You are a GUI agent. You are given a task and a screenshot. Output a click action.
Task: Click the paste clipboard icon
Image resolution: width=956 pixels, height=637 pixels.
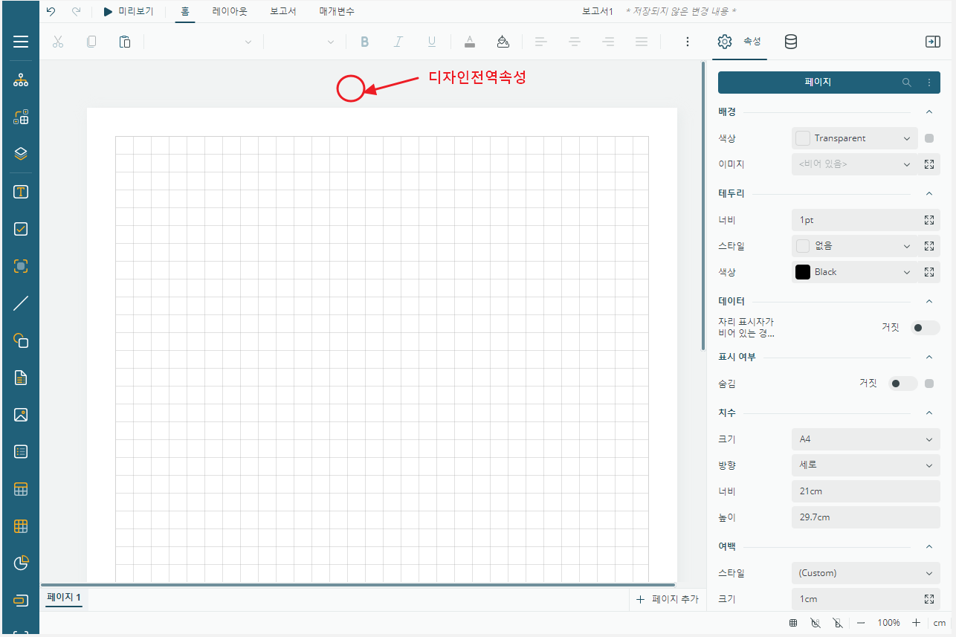coord(125,42)
